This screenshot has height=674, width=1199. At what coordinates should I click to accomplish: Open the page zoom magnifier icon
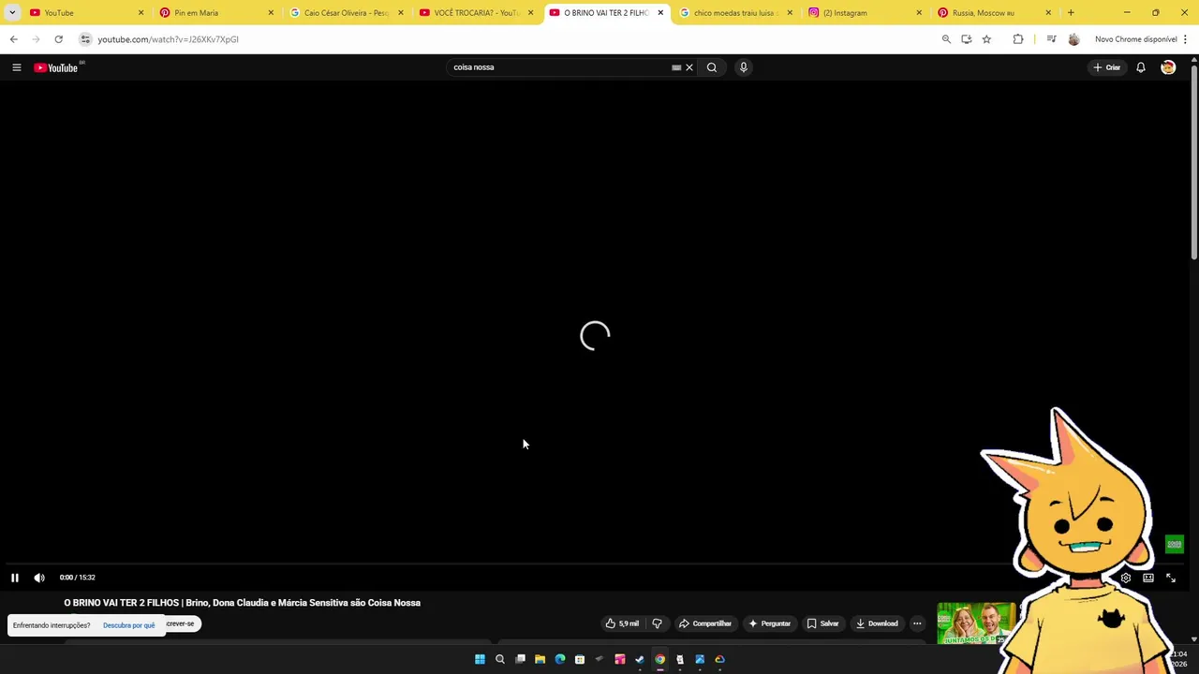[946, 39]
